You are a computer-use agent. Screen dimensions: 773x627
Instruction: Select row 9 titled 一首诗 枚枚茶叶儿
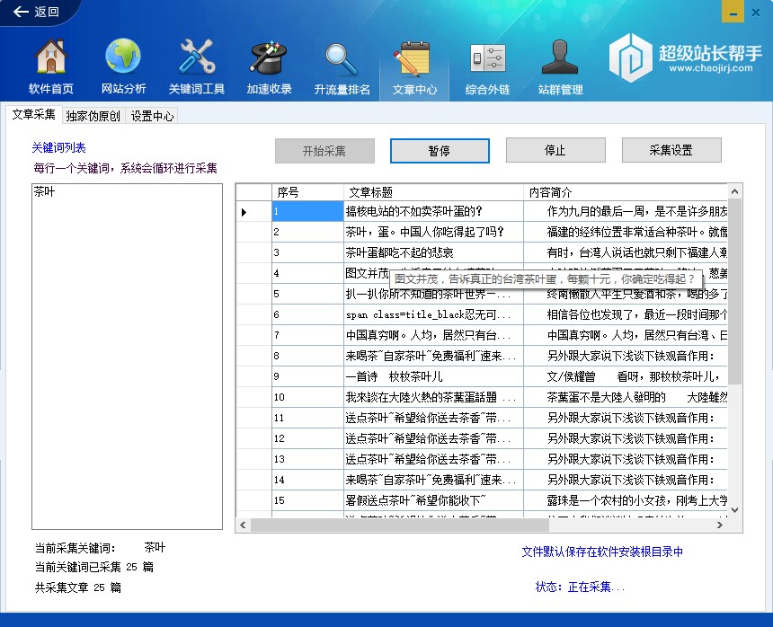pos(432,376)
